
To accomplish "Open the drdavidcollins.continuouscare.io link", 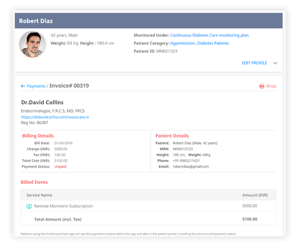I will 55,117.
